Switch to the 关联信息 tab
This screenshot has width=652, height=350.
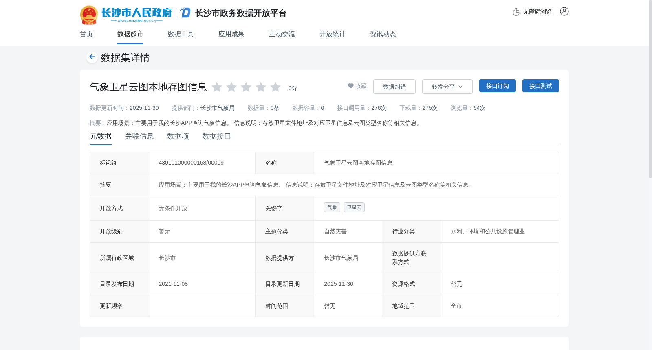[x=139, y=136]
